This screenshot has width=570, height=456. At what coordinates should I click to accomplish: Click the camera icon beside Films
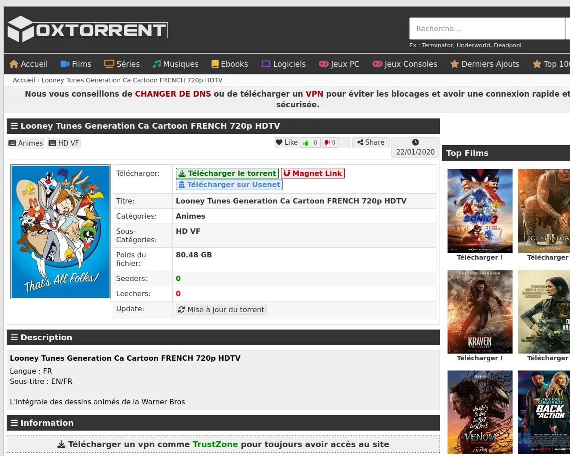pyautogui.click(x=65, y=64)
